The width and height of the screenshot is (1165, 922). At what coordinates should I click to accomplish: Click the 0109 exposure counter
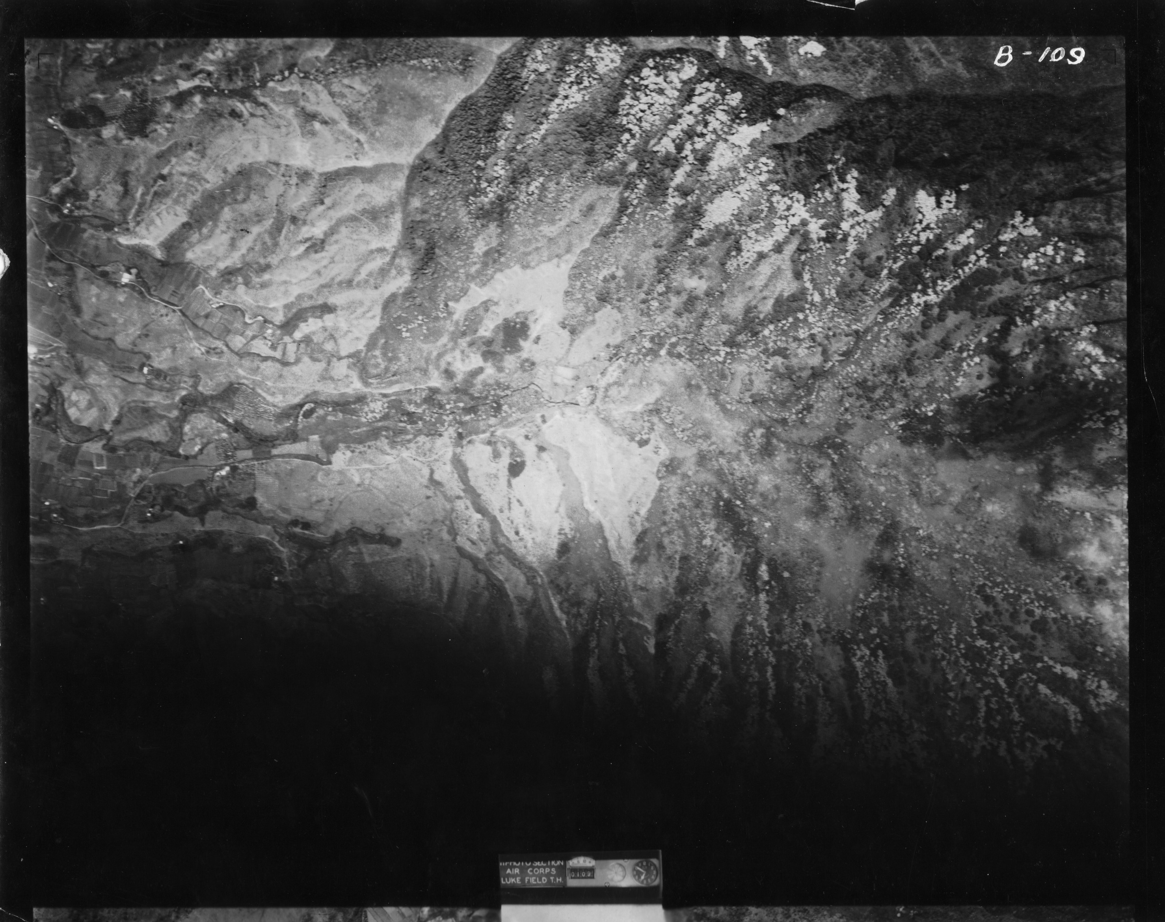(x=582, y=874)
